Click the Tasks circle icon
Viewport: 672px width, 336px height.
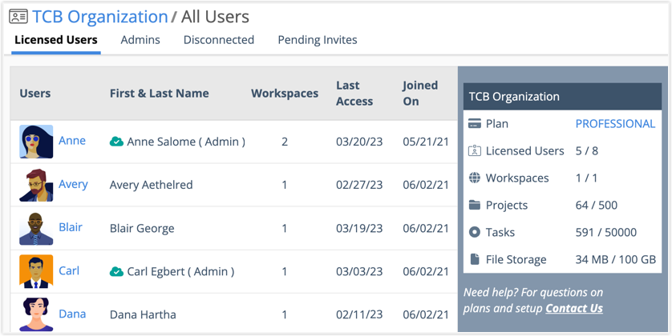[475, 232]
